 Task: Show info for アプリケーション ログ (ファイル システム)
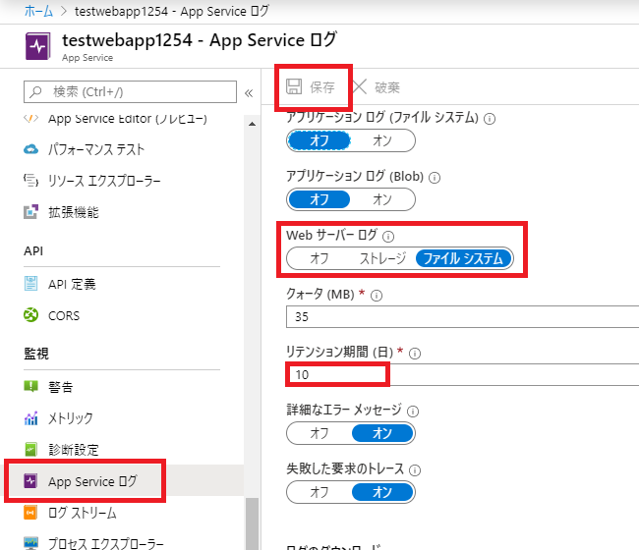point(490,119)
